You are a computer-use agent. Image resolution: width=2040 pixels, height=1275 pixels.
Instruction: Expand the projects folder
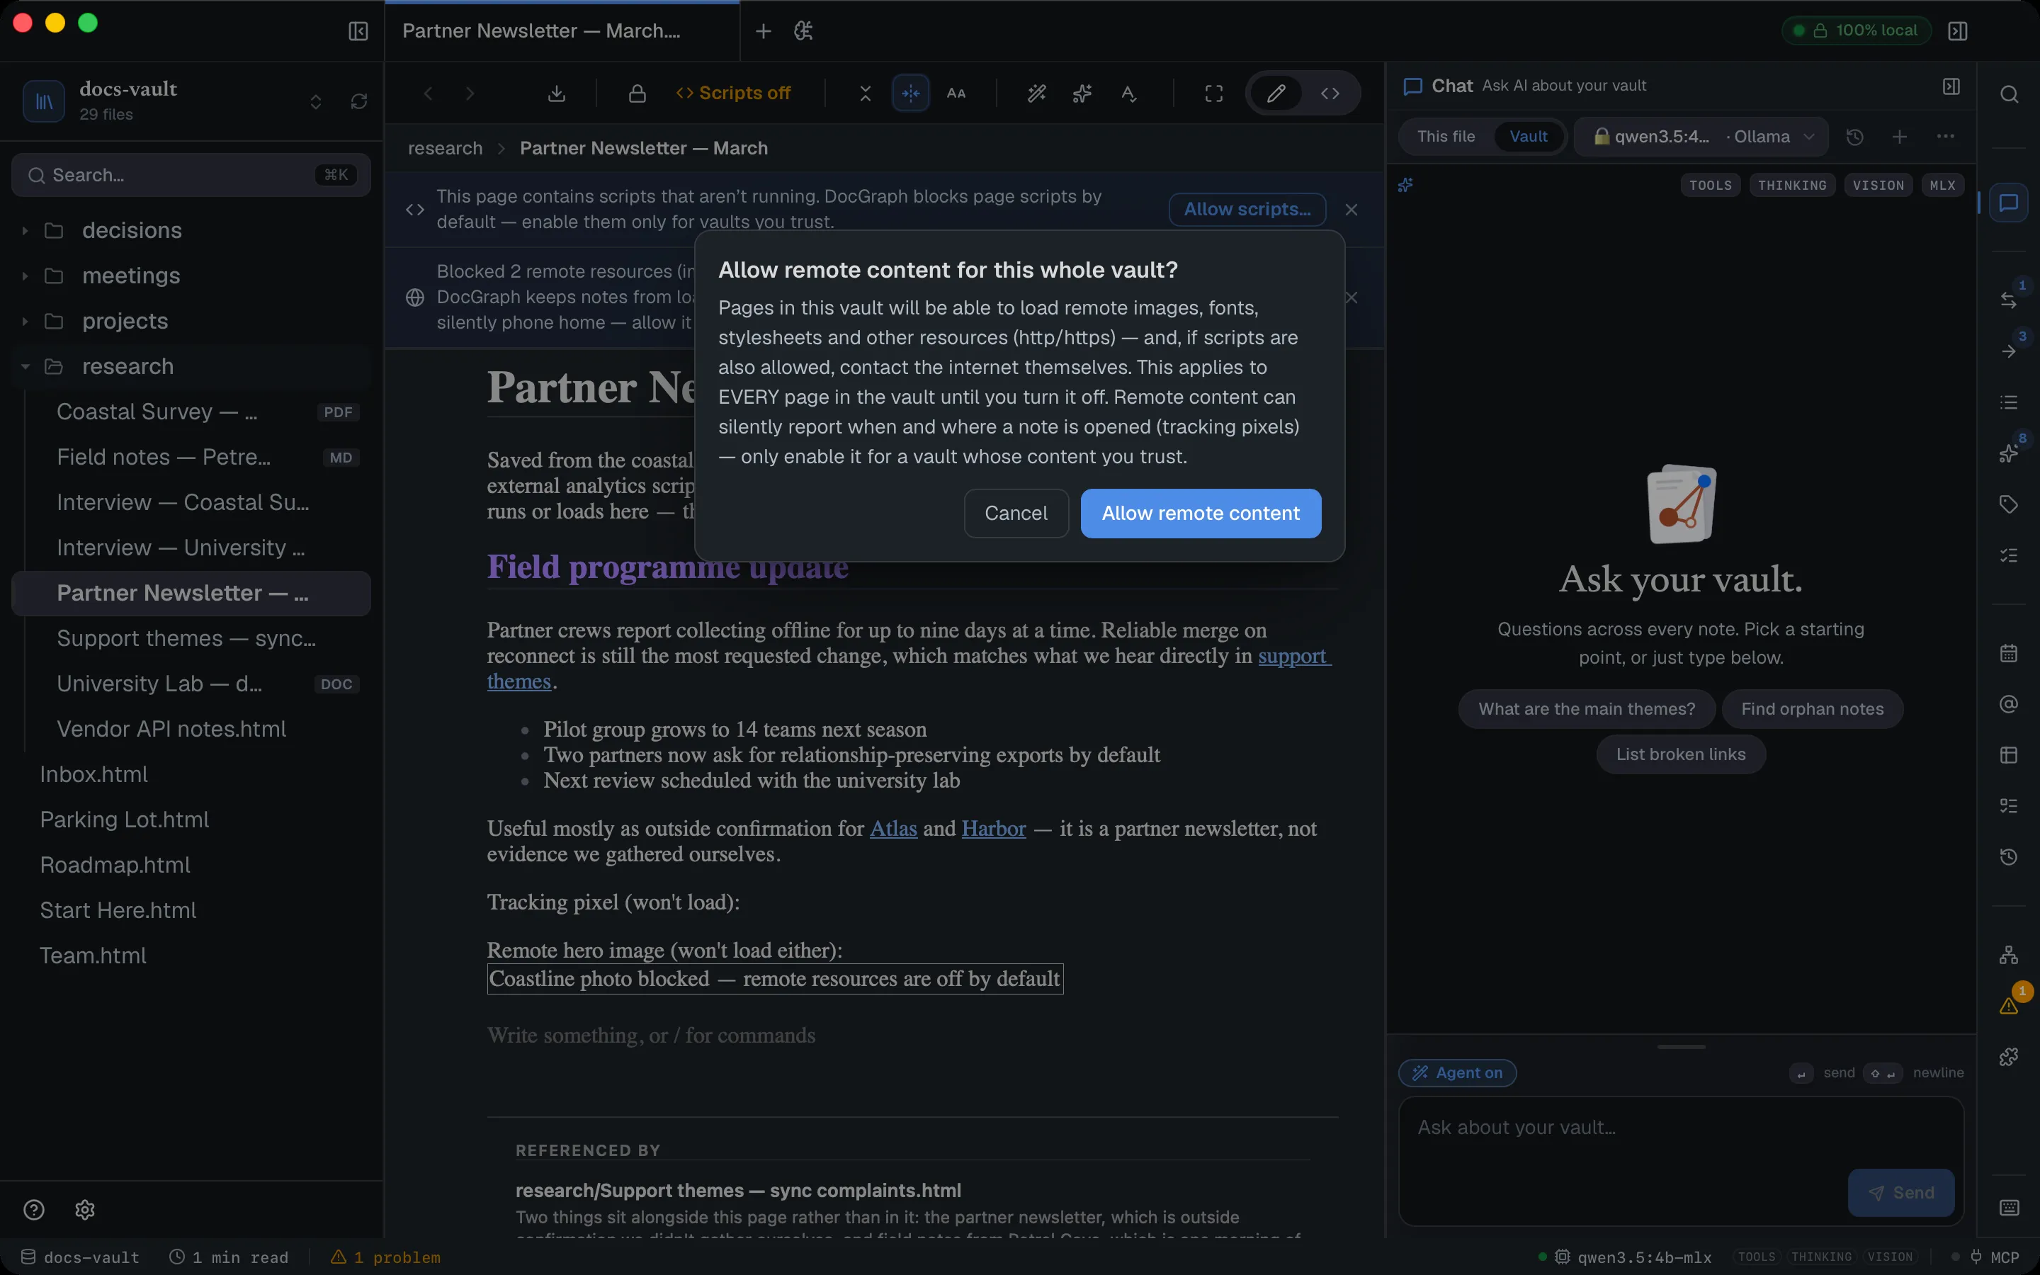pos(25,322)
